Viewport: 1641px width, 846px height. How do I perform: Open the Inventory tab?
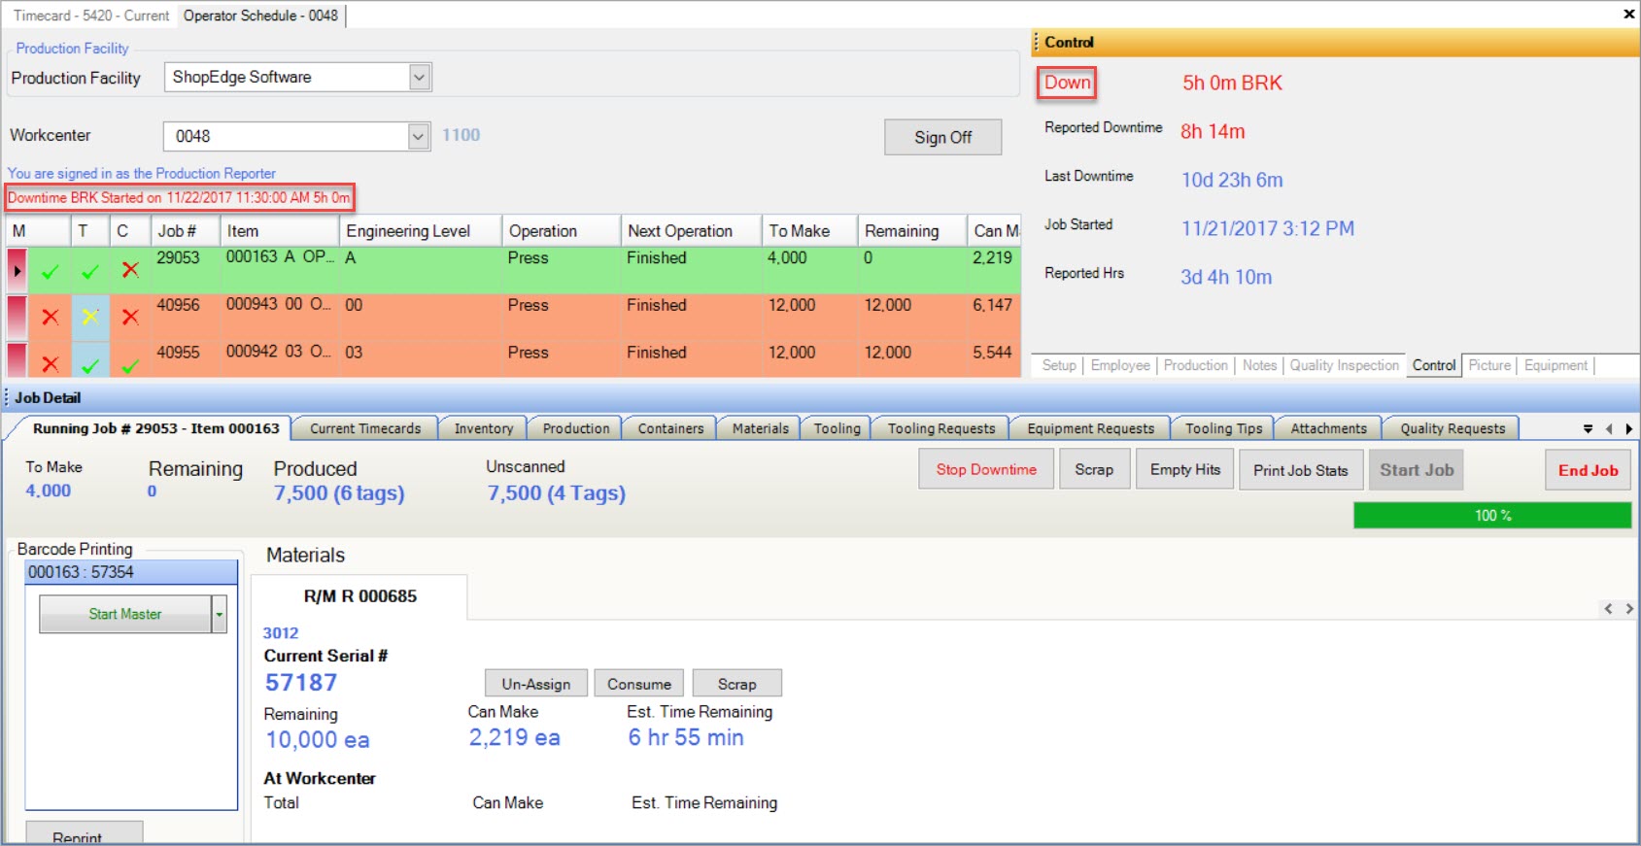tap(483, 428)
